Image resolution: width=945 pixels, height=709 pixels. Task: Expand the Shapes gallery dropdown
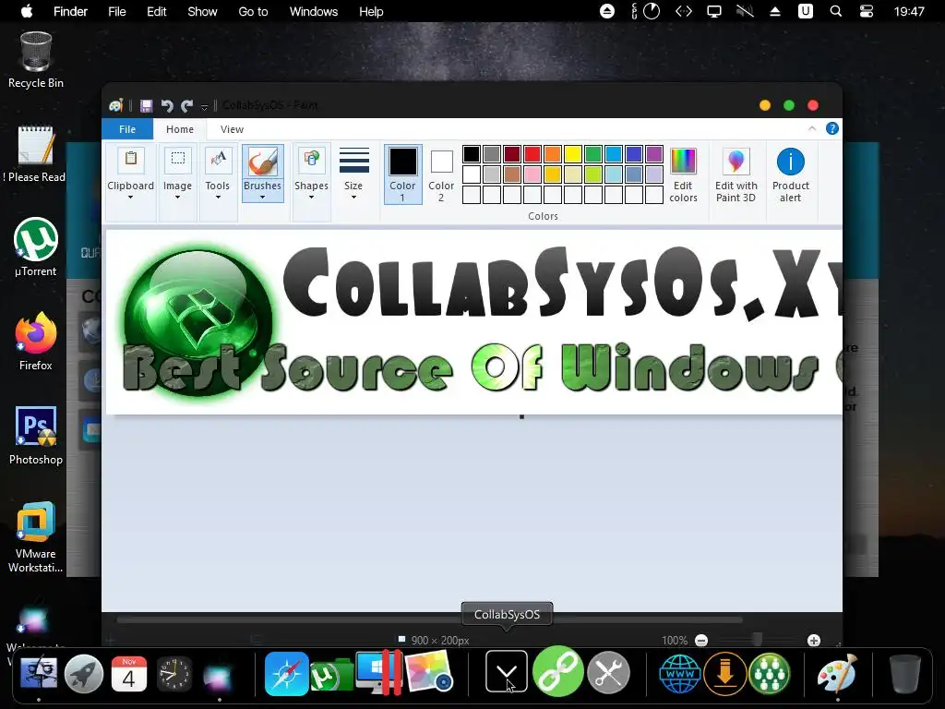coord(311,197)
